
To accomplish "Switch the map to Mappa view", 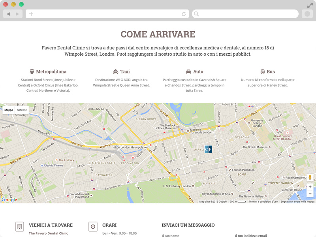I will click(x=9, y=110).
